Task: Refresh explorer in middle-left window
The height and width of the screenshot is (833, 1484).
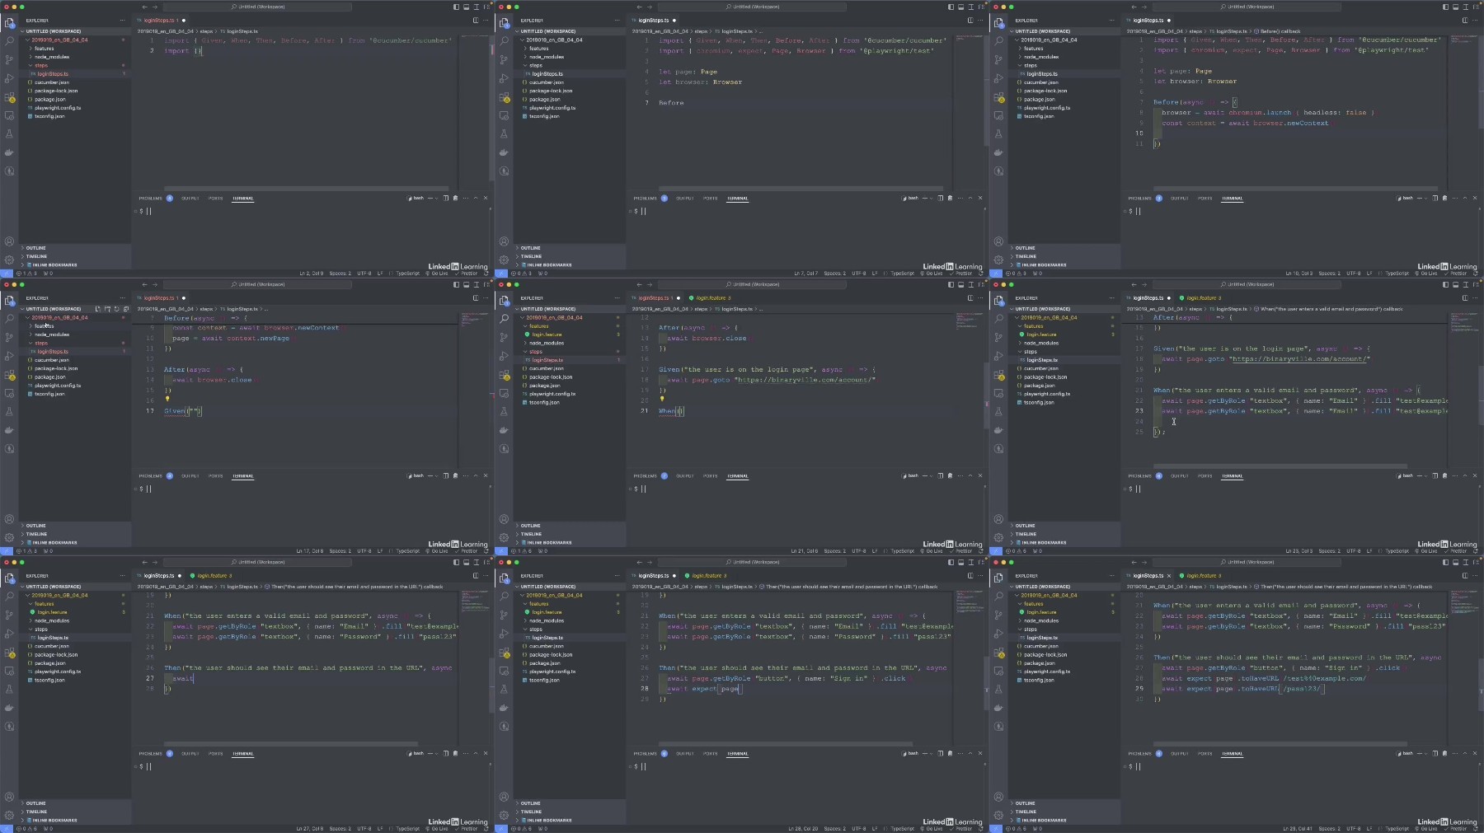Action: (x=116, y=309)
